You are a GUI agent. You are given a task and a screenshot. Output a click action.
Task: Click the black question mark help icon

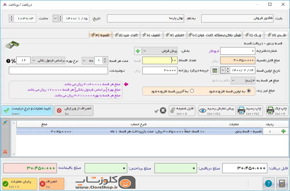[x=8, y=61]
